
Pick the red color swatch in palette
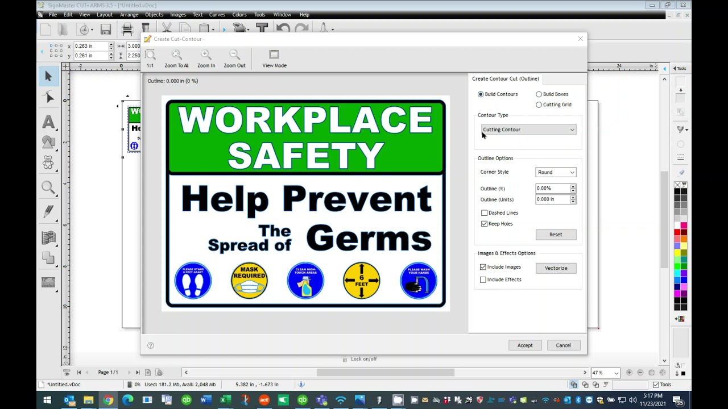(x=677, y=232)
